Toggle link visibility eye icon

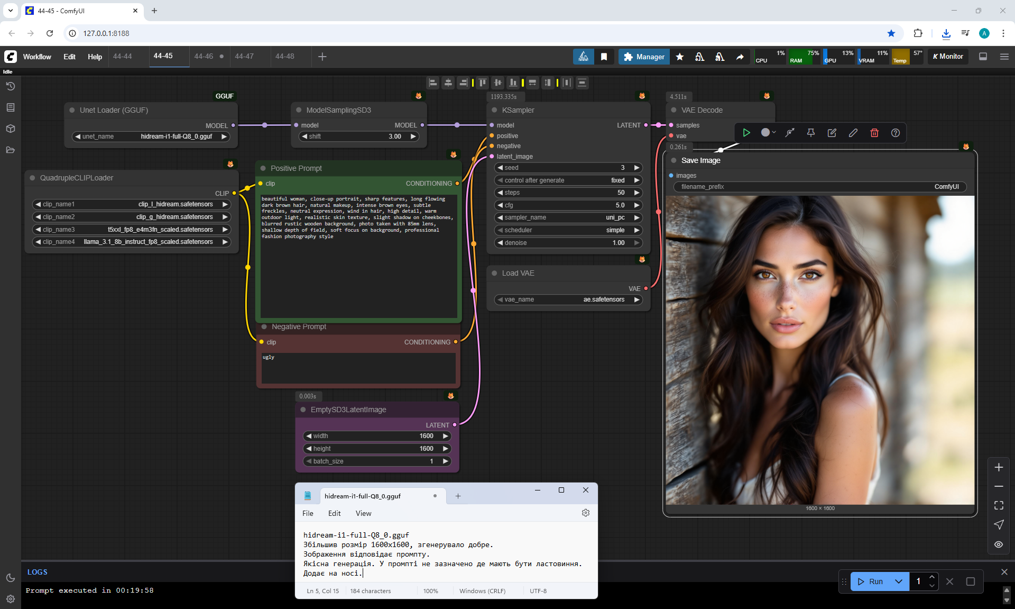coord(999,544)
